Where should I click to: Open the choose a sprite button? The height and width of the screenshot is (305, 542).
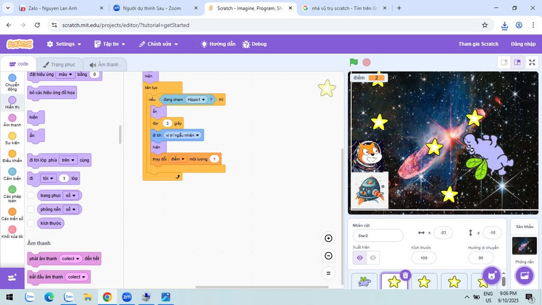[491, 275]
